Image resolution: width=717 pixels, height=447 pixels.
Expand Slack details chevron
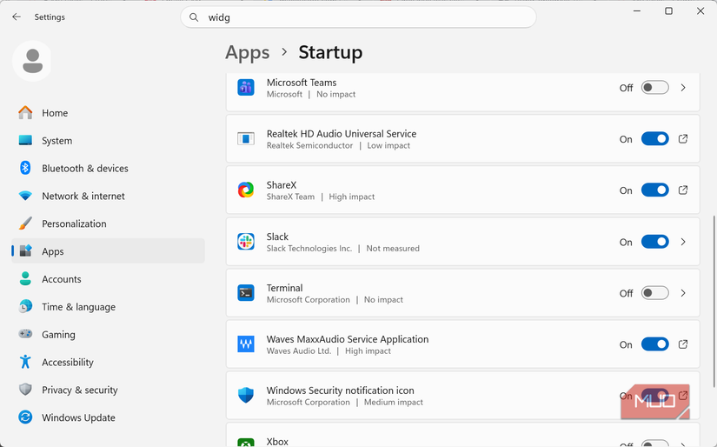tap(683, 242)
